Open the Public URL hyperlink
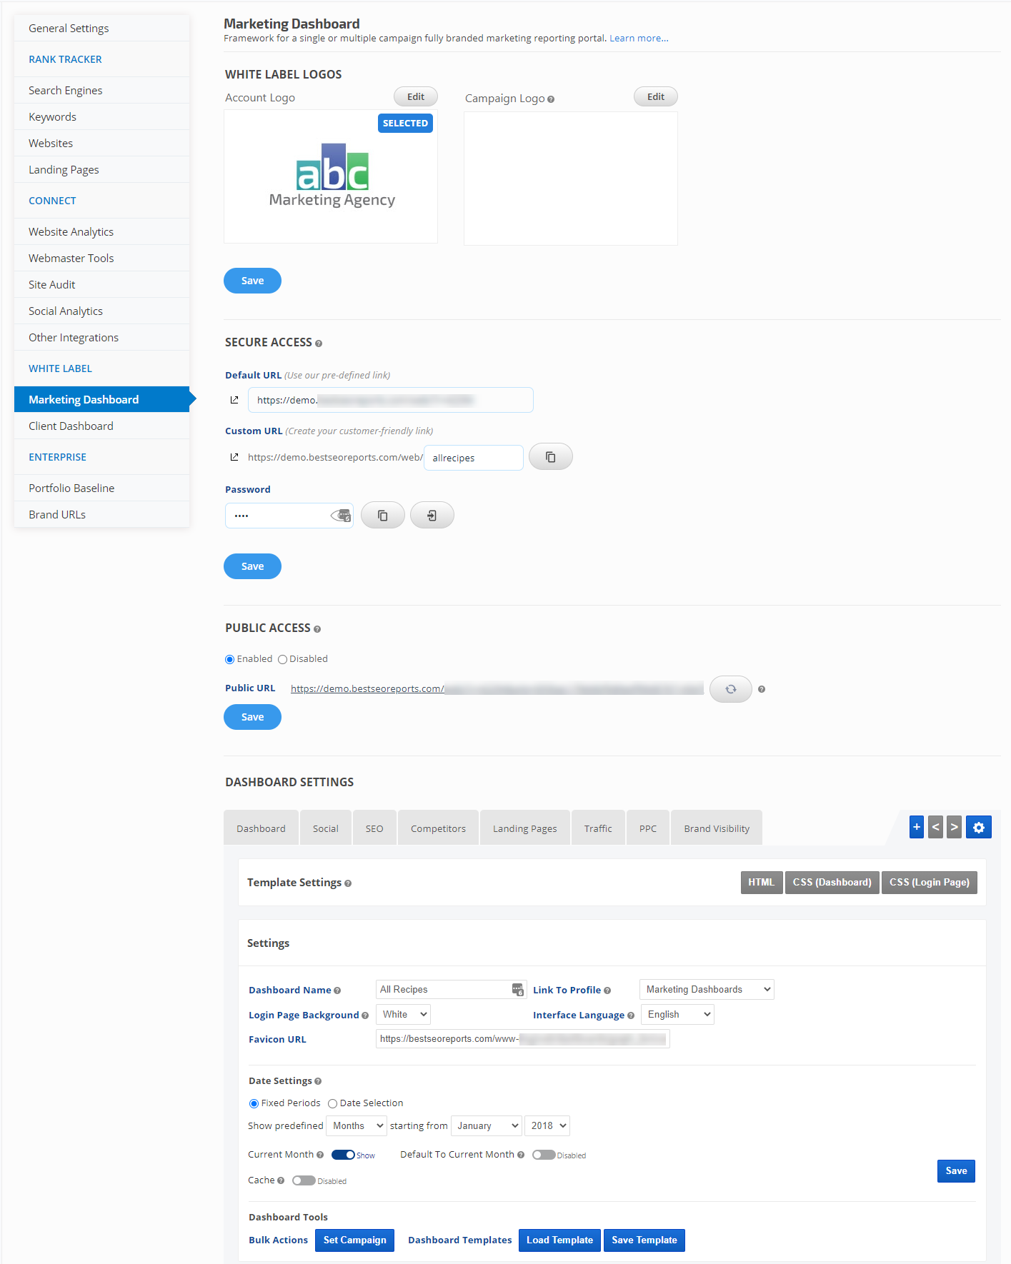 click(497, 689)
